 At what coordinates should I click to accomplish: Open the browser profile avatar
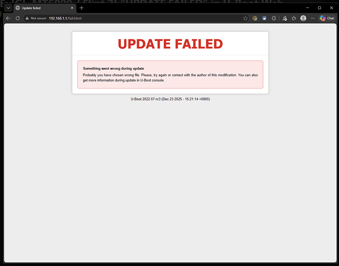pyautogui.click(x=303, y=18)
